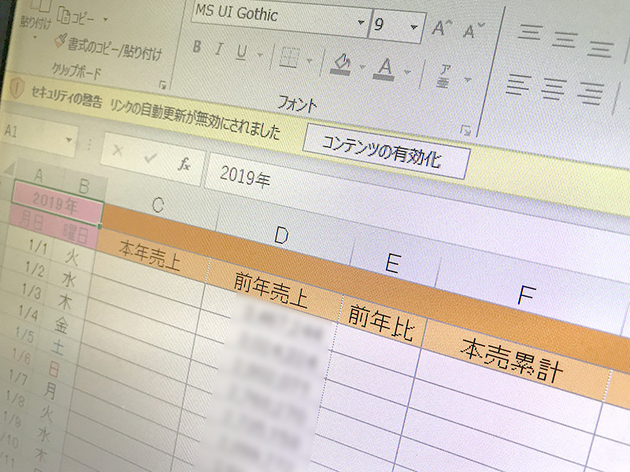Toggle middle vertical alignment
The image size is (630, 472).
click(565, 40)
